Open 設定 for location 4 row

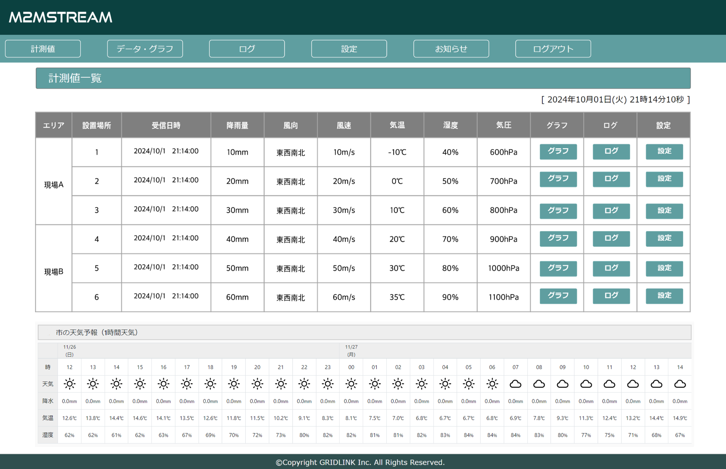(x=664, y=238)
